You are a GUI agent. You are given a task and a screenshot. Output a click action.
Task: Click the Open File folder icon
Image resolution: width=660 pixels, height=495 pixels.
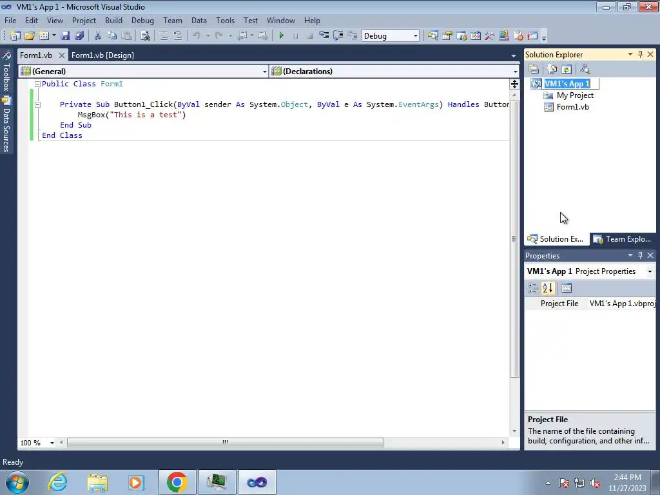[x=30, y=36]
